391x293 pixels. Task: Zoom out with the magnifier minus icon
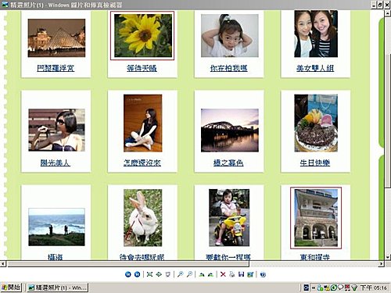[x=189, y=274]
